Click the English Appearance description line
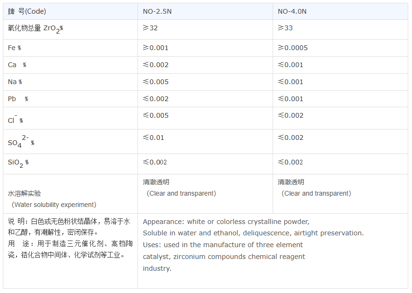This screenshot has height=293, width=412. [226, 222]
